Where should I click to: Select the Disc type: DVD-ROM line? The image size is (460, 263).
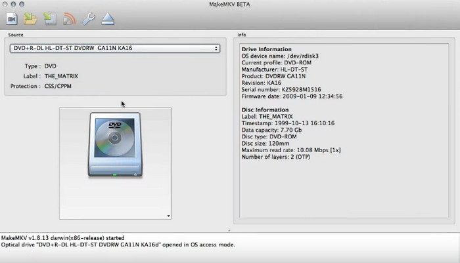[269, 137]
